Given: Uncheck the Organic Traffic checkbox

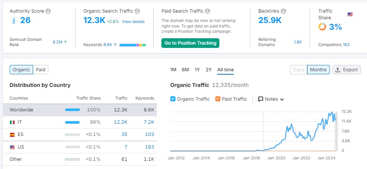Looking at the screenshot, I should pos(173,99).
